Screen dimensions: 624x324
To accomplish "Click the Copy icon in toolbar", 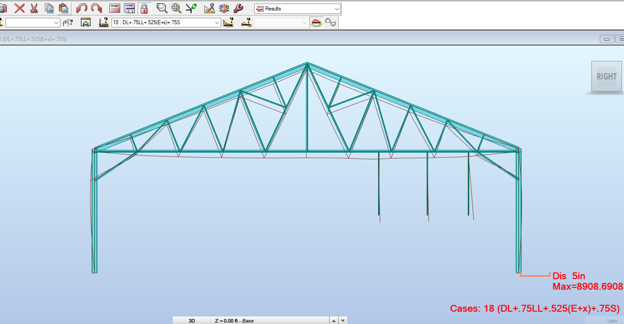I will 49,8.
